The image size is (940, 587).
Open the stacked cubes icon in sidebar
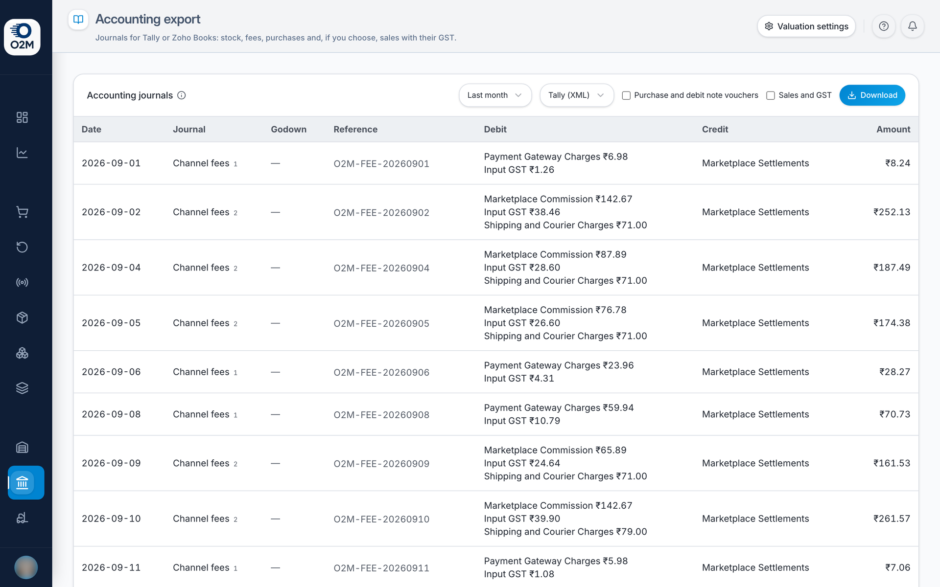click(x=22, y=353)
